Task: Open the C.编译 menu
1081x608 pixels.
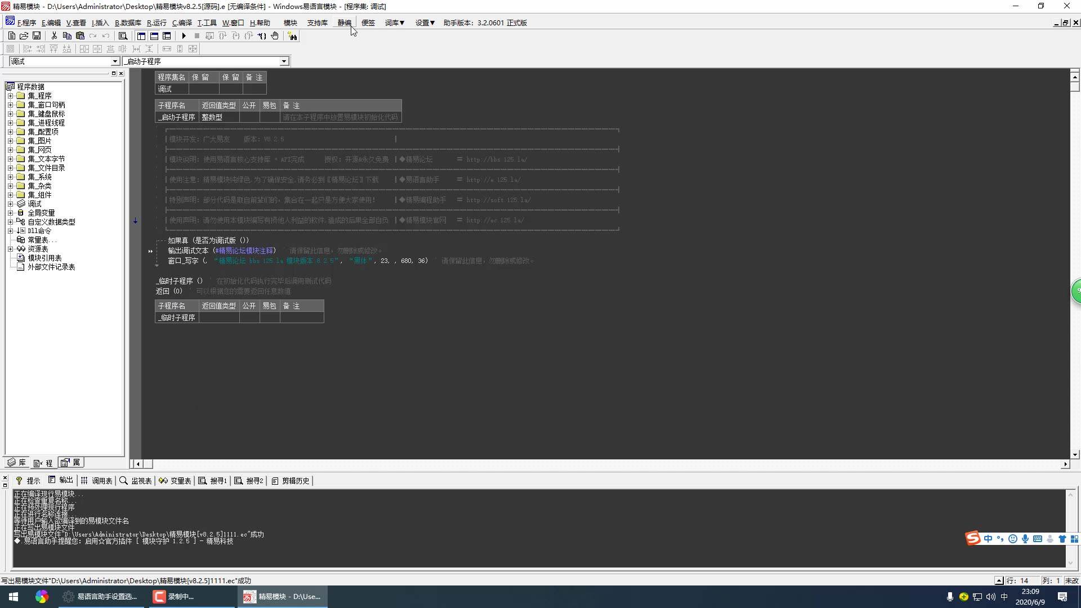Action: [x=182, y=23]
